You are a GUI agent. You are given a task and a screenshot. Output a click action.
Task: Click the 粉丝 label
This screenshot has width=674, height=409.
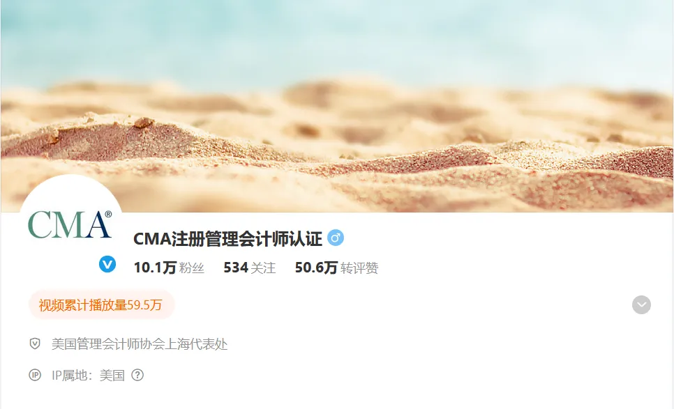coord(192,268)
